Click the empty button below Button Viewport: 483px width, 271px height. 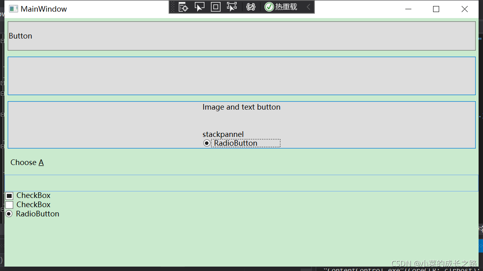(x=242, y=76)
